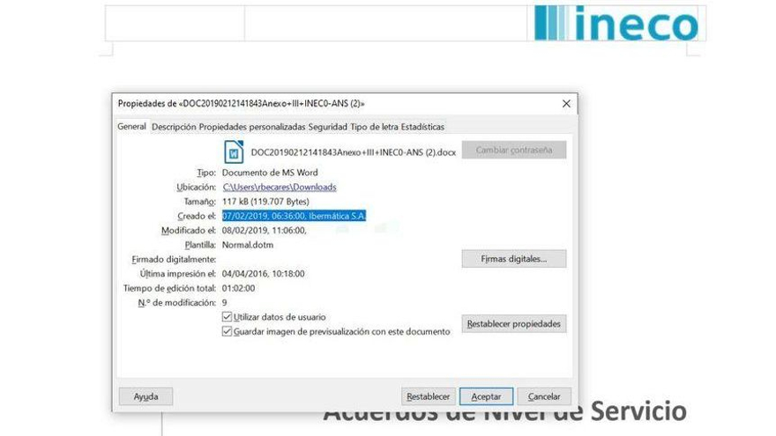
Task: Open the Estadísticas tab
Action: (422, 127)
